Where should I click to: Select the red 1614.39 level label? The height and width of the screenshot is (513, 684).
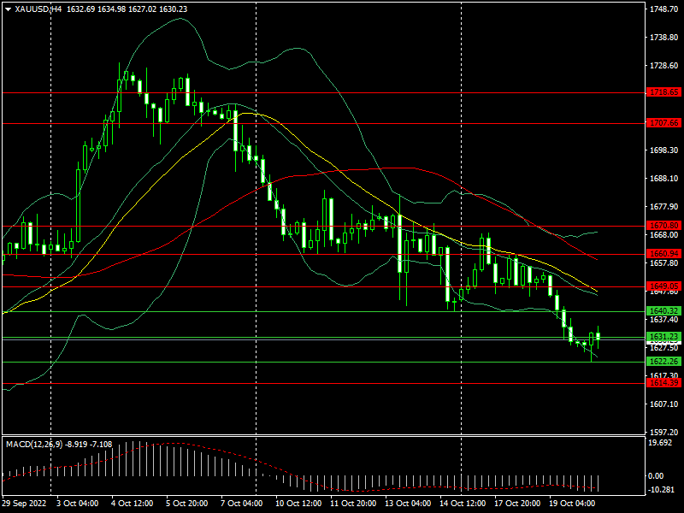(x=664, y=382)
